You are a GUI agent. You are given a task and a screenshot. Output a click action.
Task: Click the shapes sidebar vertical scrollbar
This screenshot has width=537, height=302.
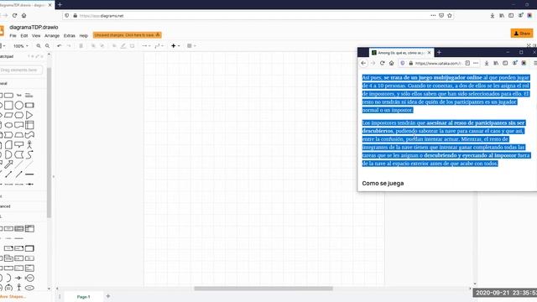49,142
